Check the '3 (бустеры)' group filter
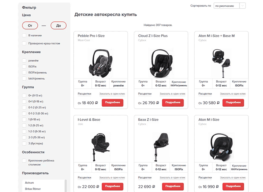The height and width of the screenshot is (192, 263). (24, 143)
